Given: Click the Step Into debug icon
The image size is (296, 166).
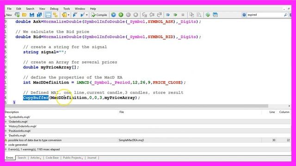Looking at the screenshot, I should click(x=145, y=15).
